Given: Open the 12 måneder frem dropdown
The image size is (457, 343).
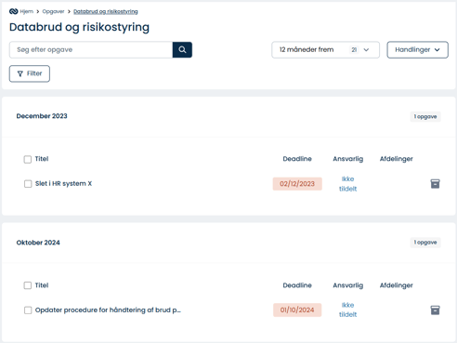Looking at the screenshot, I should point(325,49).
